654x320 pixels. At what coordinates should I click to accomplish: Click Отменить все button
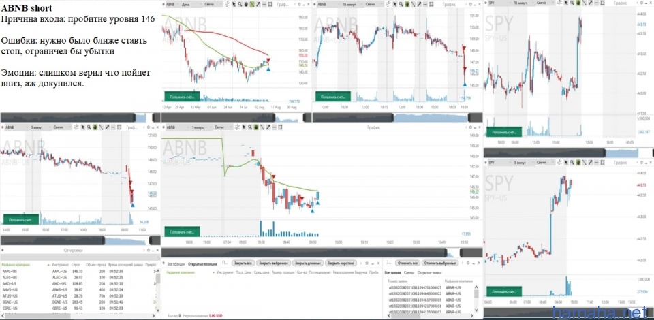pyautogui.click(x=407, y=263)
